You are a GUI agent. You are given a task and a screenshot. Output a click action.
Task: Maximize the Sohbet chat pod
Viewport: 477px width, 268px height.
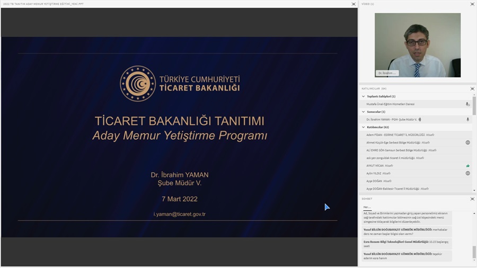[x=472, y=199]
